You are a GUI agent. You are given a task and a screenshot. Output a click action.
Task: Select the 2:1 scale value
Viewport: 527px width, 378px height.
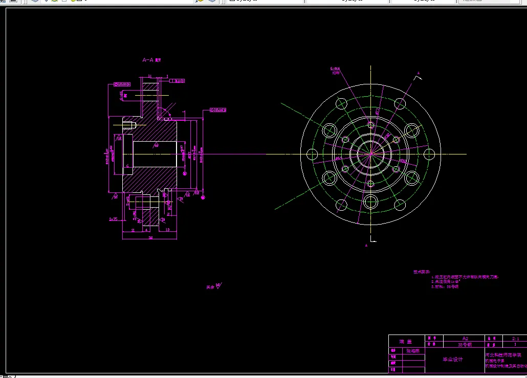coord(515,338)
